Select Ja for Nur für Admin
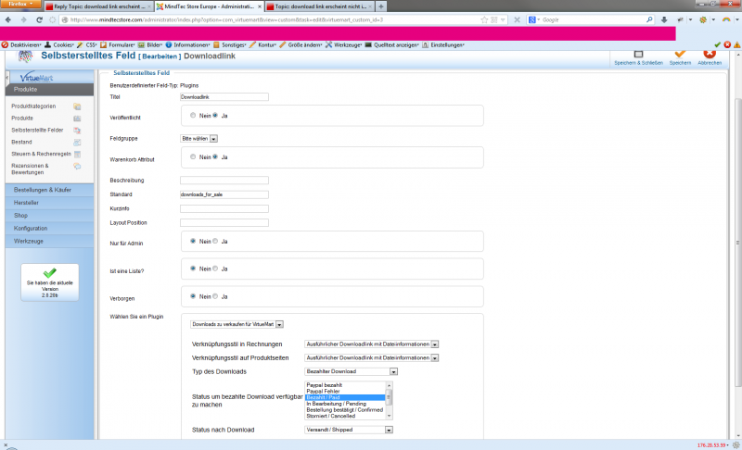The image size is (742, 450). coord(214,241)
